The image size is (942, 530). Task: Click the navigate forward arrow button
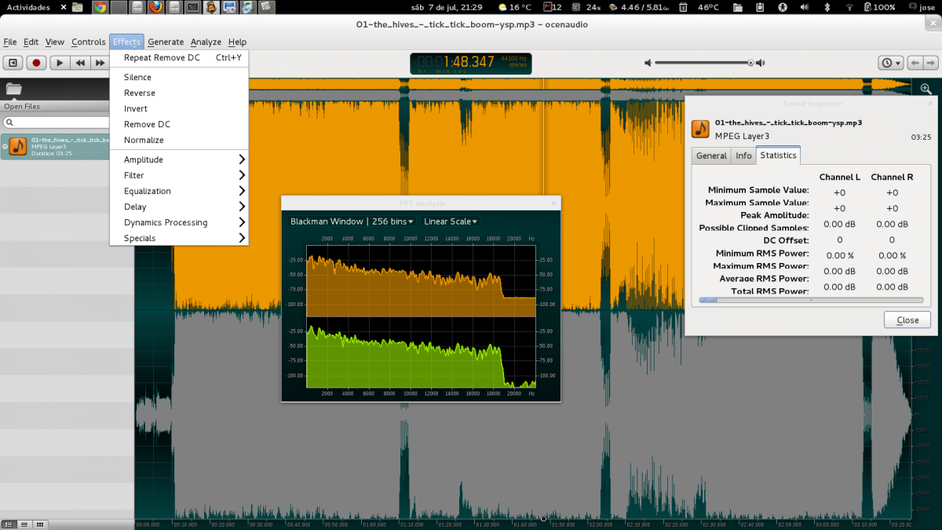pyautogui.click(x=931, y=63)
